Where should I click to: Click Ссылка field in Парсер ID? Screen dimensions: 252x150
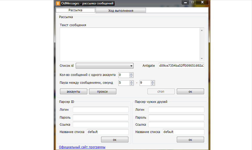point(101,125)
